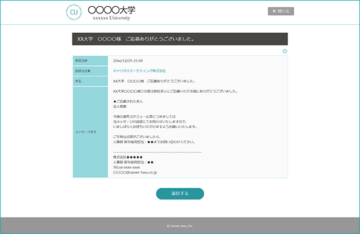Click the round CU university logo

[74, 12]
